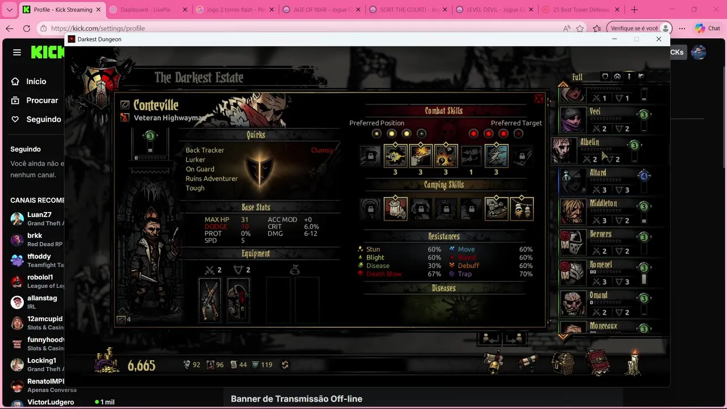
Task: Toggle the weapon-cleaning camping skill
Action: click(496, 208)
